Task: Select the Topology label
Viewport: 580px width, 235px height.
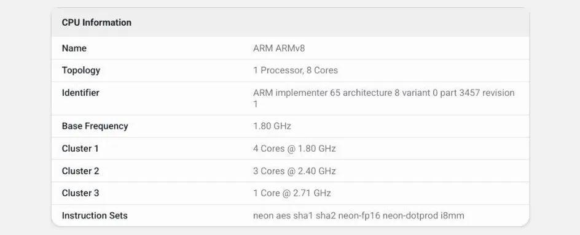Action: [81, 71]
